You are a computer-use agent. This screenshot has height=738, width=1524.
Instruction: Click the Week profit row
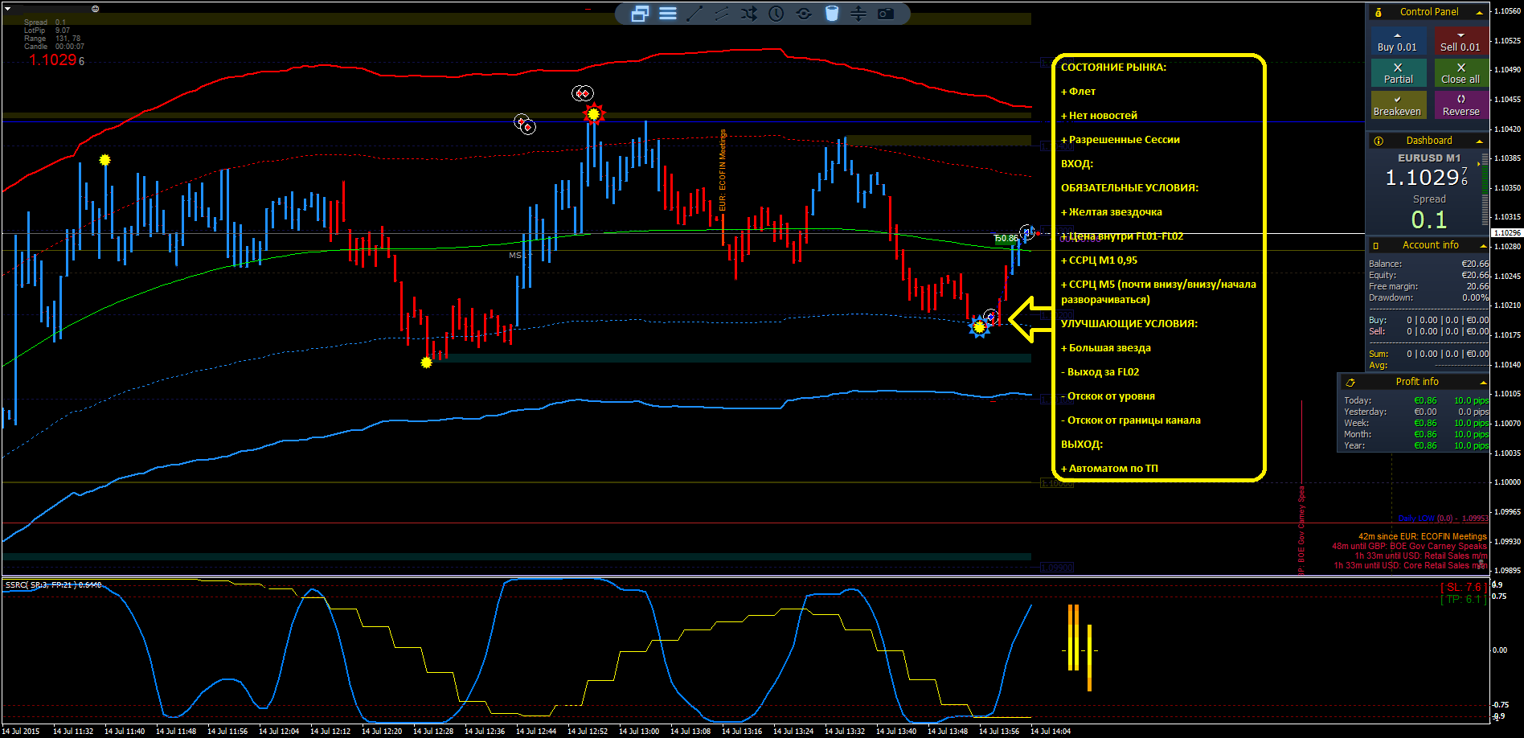pos(1415,423)
